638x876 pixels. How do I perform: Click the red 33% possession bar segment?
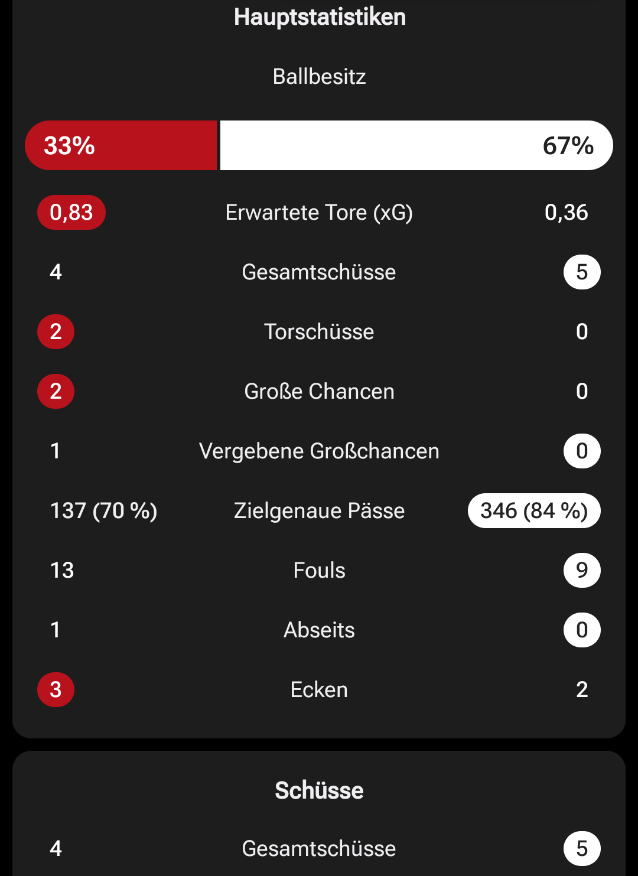pyautogui.click(x=121, y=145)
